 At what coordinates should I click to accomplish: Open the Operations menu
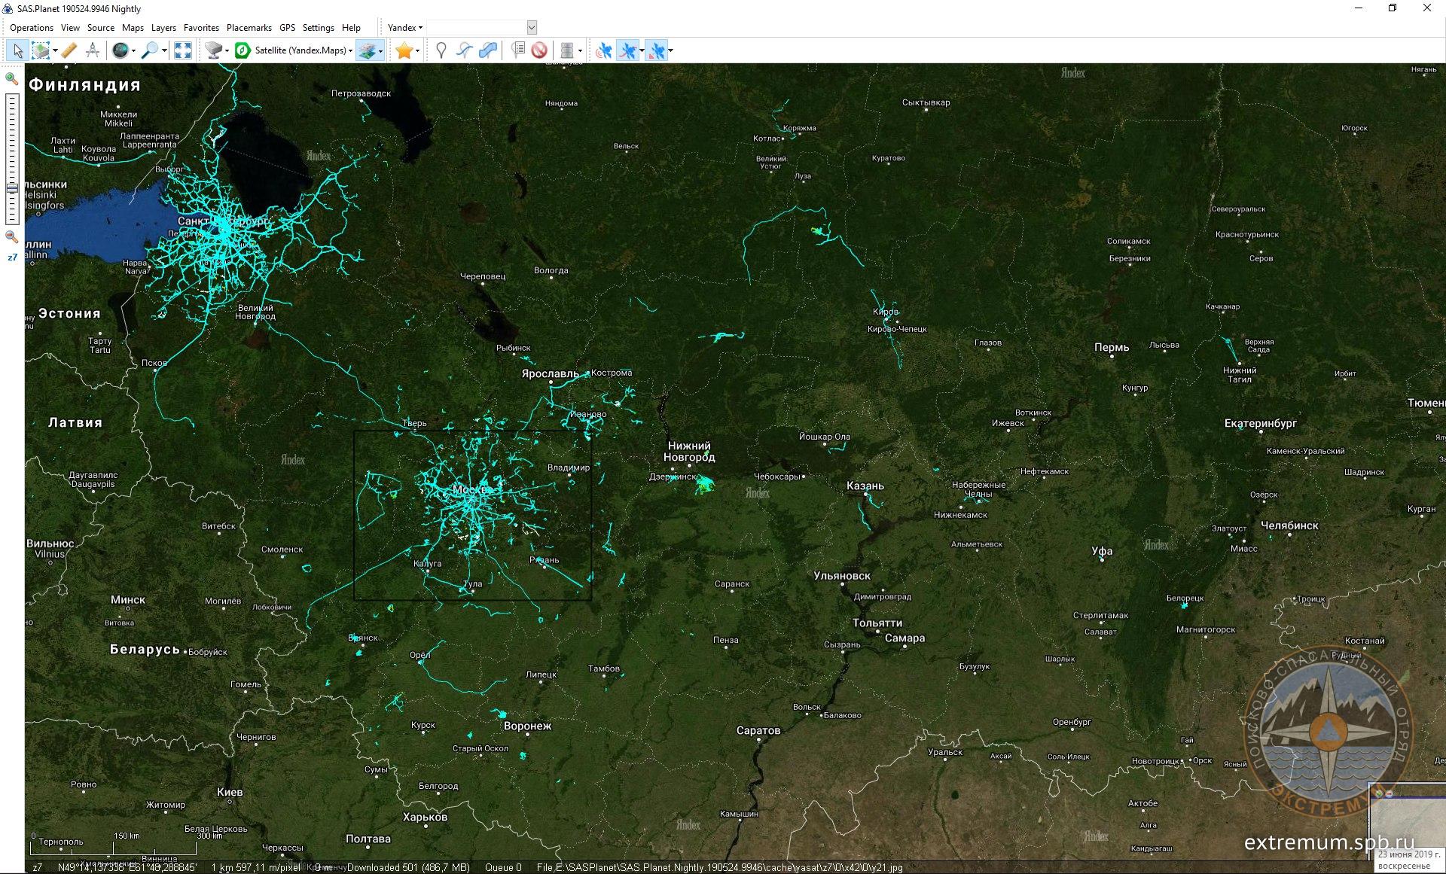(32, 28)
